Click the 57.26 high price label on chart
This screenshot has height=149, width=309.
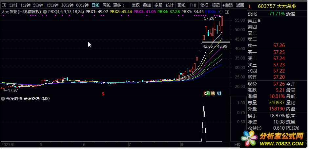click(x=209, y=18)
